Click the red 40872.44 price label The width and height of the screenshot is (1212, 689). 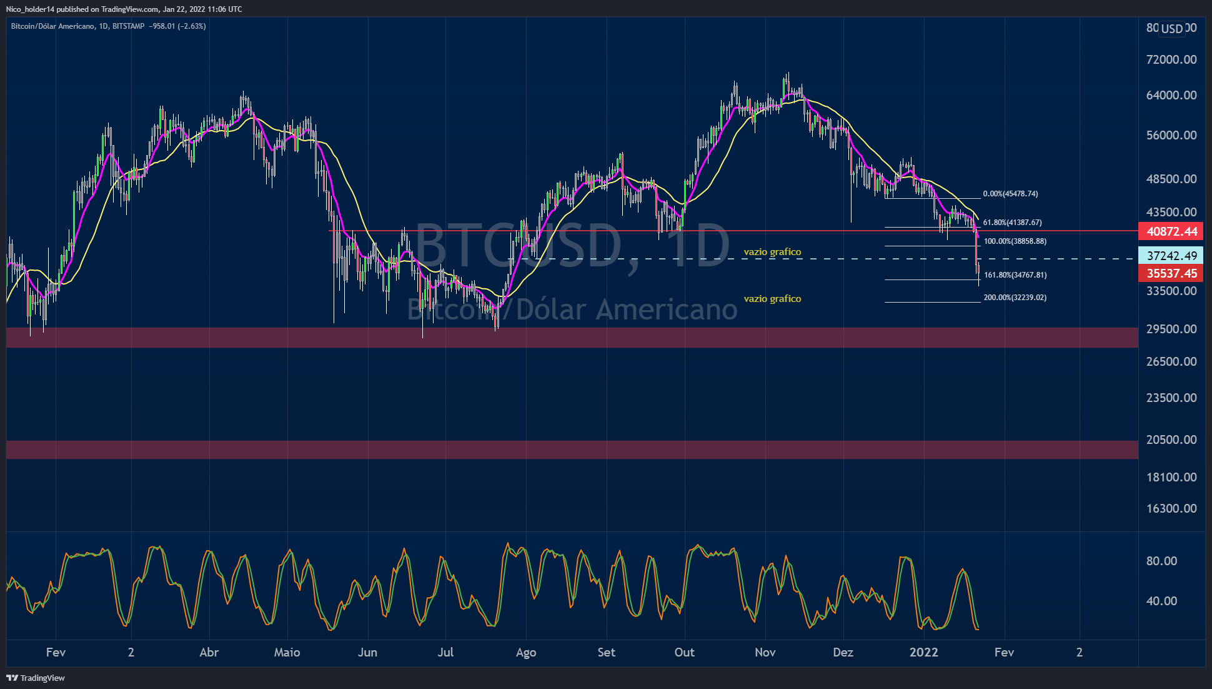pos(1171,231)
